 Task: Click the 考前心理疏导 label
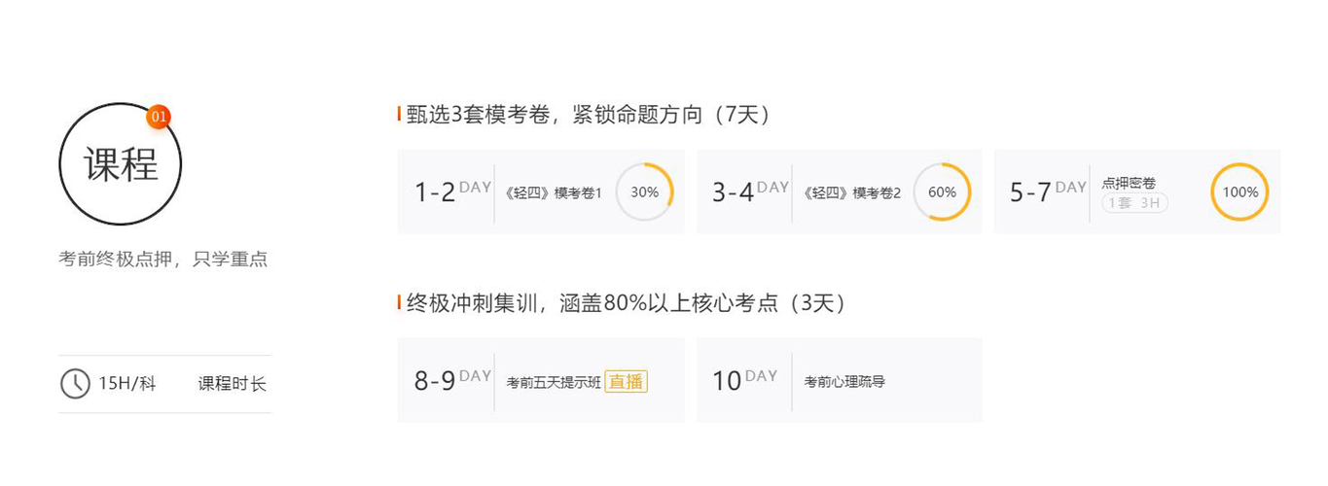point(844,382)
